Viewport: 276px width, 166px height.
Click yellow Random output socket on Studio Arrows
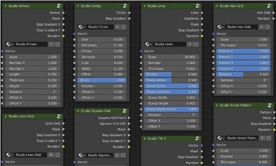coord(63,36)
